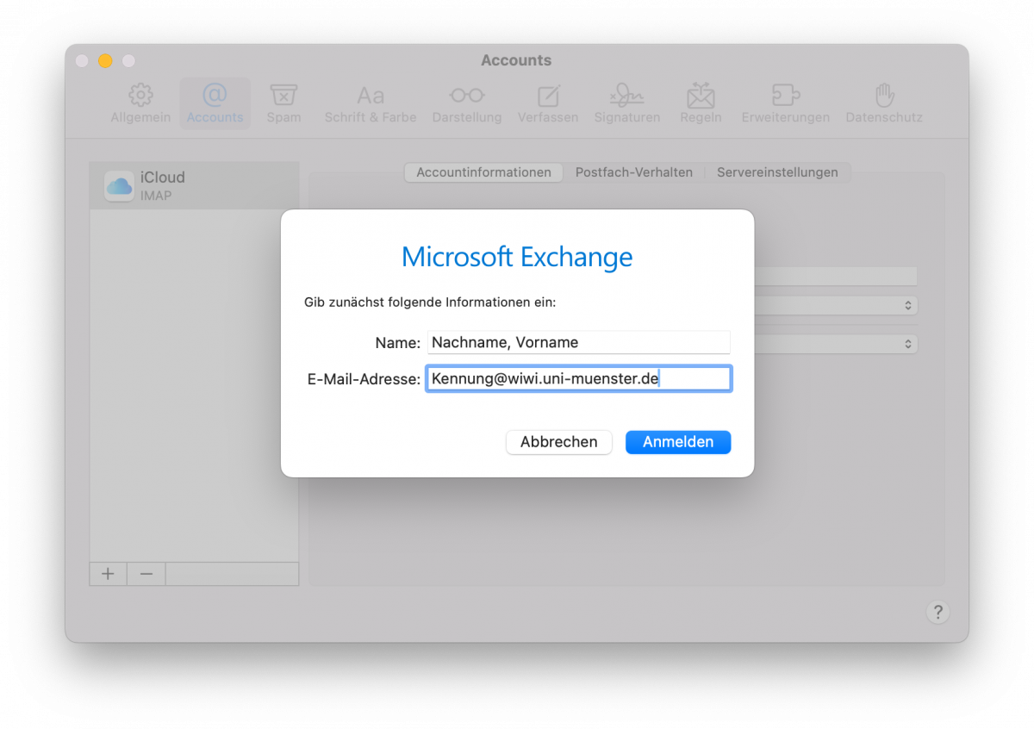Screen dimensions: 1034x729
Task: Click the Name input field
Action: 578,342
